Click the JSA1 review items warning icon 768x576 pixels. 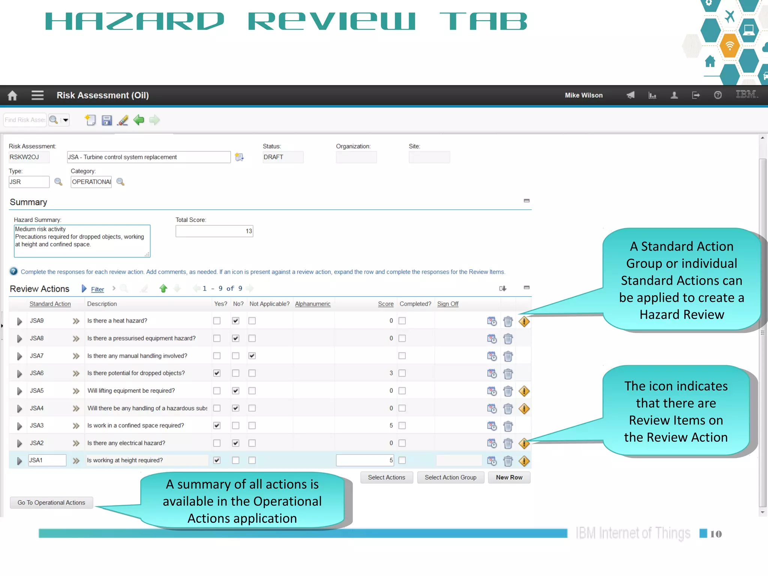point(524,461)
